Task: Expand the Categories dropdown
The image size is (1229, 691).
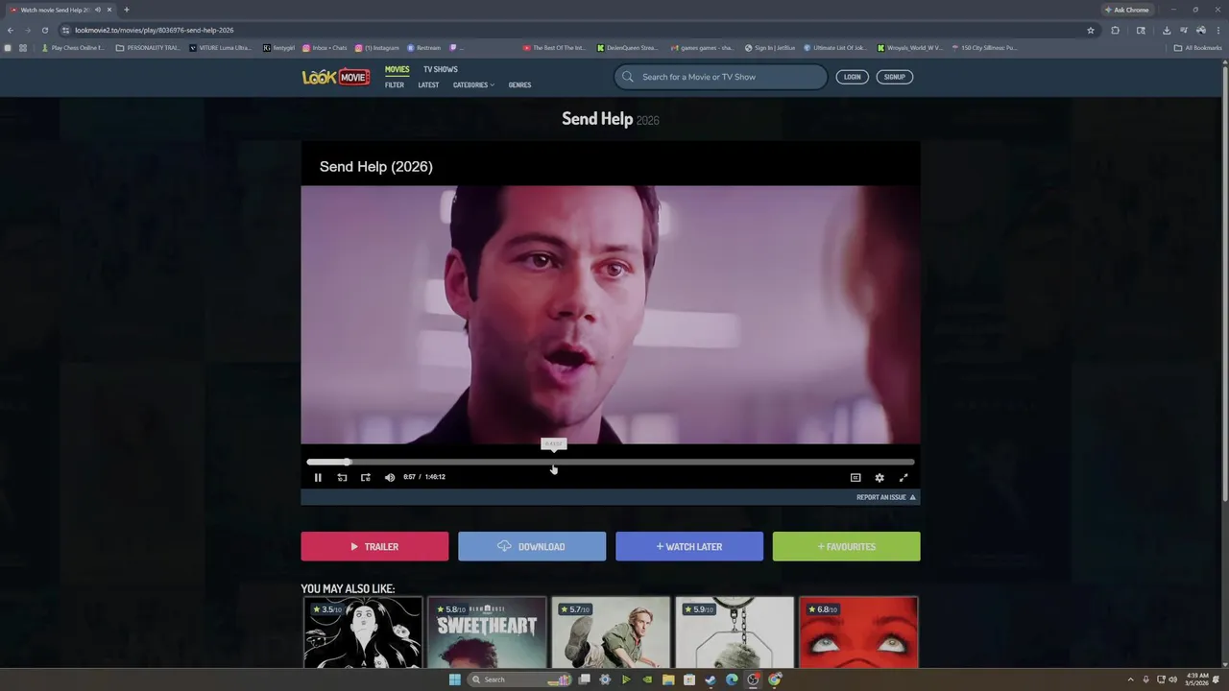Action: pyautogui.click(x=473, y=85)
